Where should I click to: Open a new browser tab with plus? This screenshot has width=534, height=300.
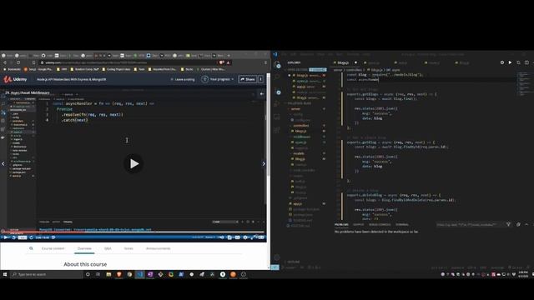(229, 56)
